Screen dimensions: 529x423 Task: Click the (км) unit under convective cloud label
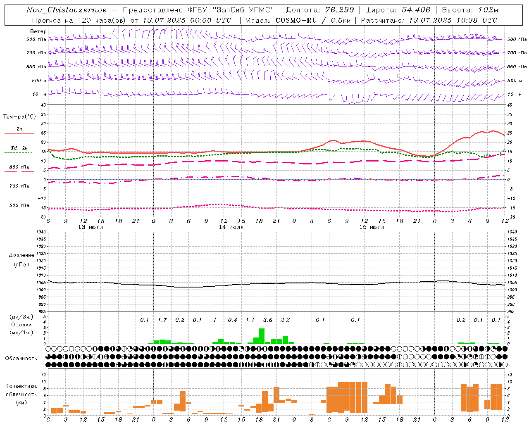(21, 402)
